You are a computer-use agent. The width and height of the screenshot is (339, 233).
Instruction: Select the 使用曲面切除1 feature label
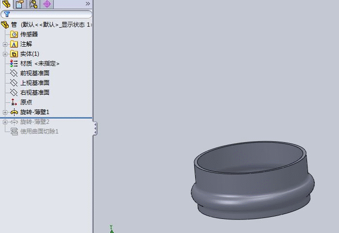pos(39,132)
